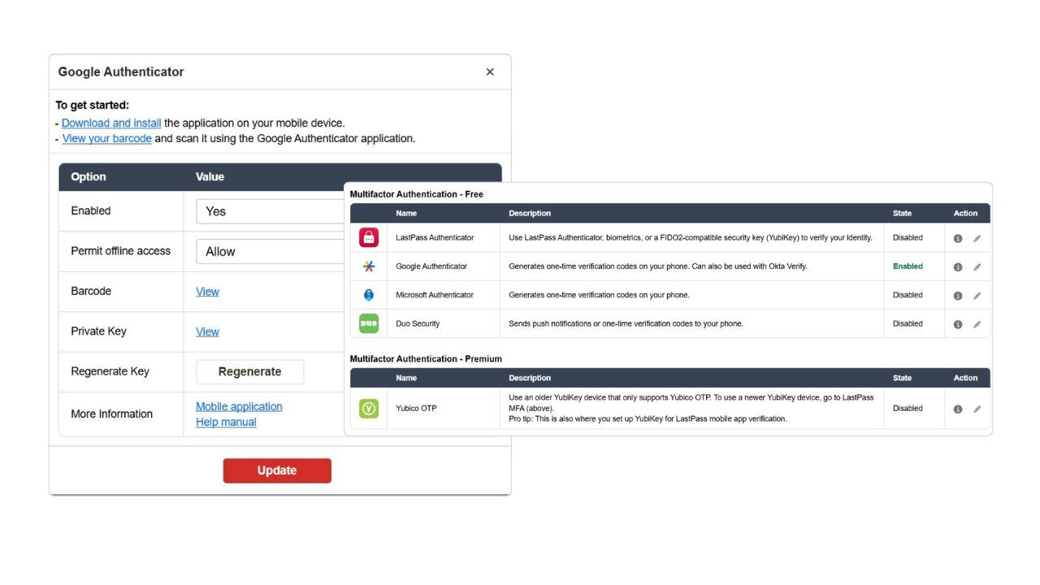Select the Google Authenticator name in table
Image resolution: width=1040 pixels, height=585 pixels.
pyautogui.click(x=431, y=266)
